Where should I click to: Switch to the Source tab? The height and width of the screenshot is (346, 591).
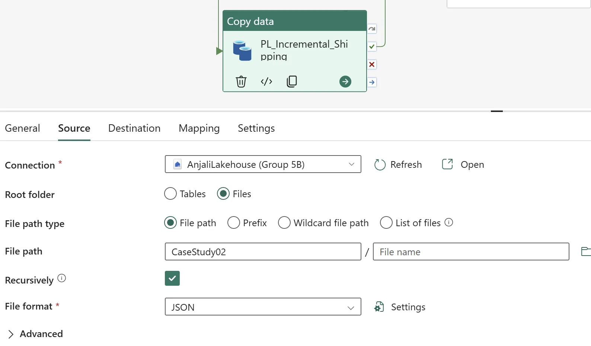pyautogui.click(x=74, y=128)
